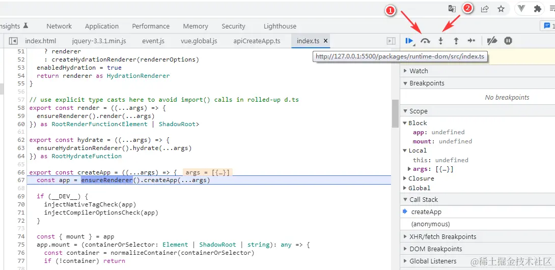
Task: Open the jquery-3.3.1.min.js tab
Action: tap(99, 41)
